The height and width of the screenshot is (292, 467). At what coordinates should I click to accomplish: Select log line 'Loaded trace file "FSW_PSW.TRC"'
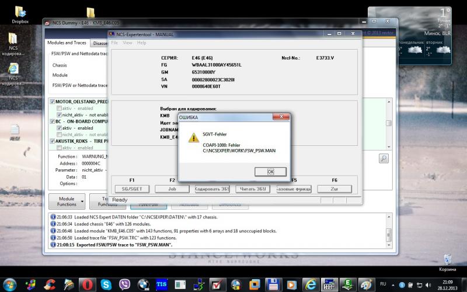click(126, 238)
